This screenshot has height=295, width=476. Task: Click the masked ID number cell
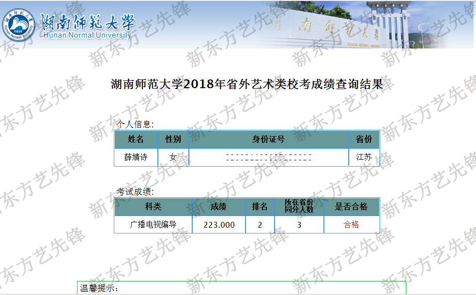pos(269,157)
